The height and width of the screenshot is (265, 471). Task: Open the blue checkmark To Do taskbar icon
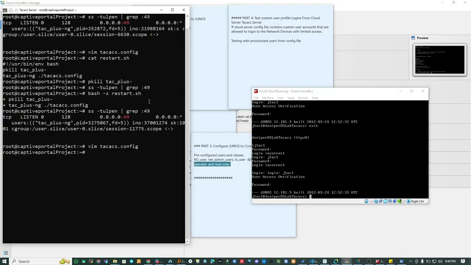pyautogui.click(x=303, y=261)
